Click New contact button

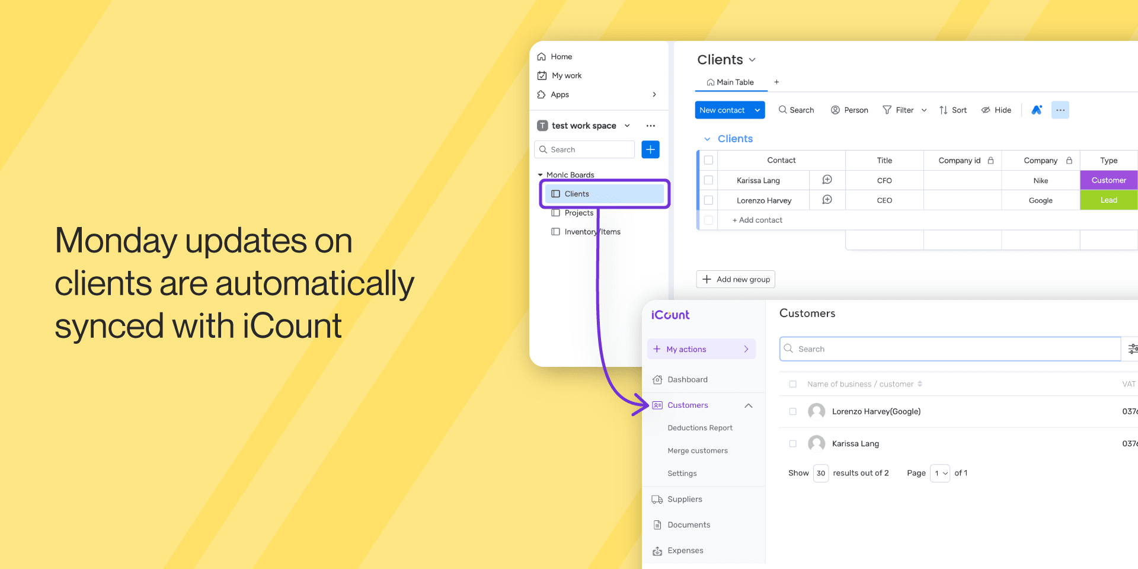pos(722,110)
